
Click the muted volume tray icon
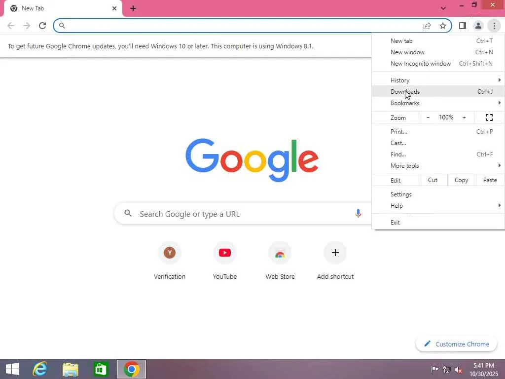point(459,369)
